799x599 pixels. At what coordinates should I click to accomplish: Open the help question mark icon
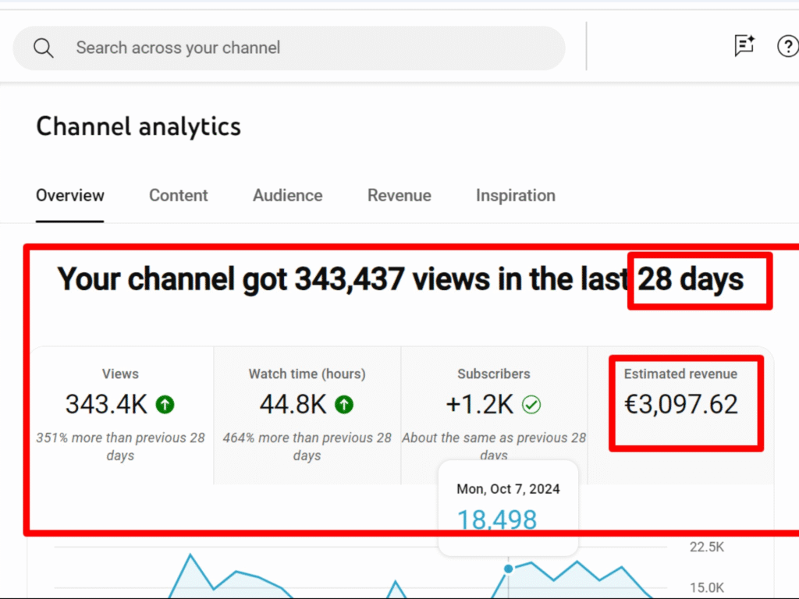pos(787,46)
